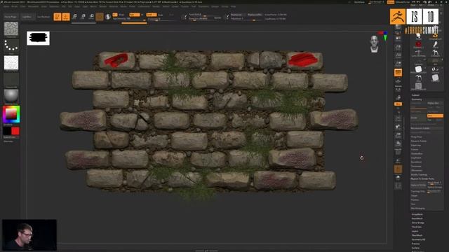The image size is (449, 252).
Task: Click the Rotate canvas shelf icon
Action: coord(398,143)
